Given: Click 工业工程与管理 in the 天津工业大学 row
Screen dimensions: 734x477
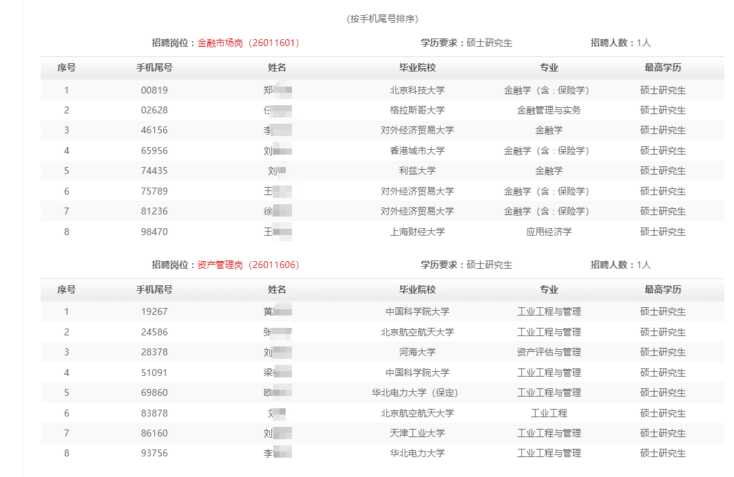Looking at the screenshot, I should pyautogui.click(x=549, y=433).
